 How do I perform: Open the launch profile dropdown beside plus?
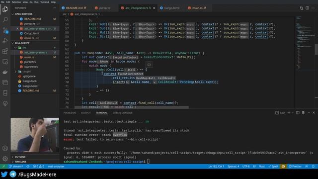pos(293,113)
